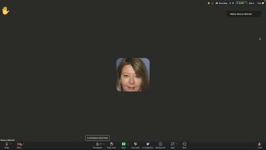This screenshot has width=266, height=150.
Task: Open AI Companion
Action: (148, 145)
